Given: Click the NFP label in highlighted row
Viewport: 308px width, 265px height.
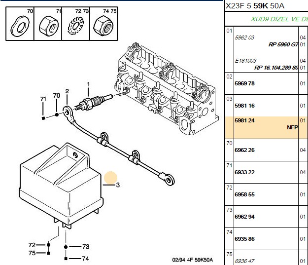Looking at the screenshot, I should coord(293,127).
